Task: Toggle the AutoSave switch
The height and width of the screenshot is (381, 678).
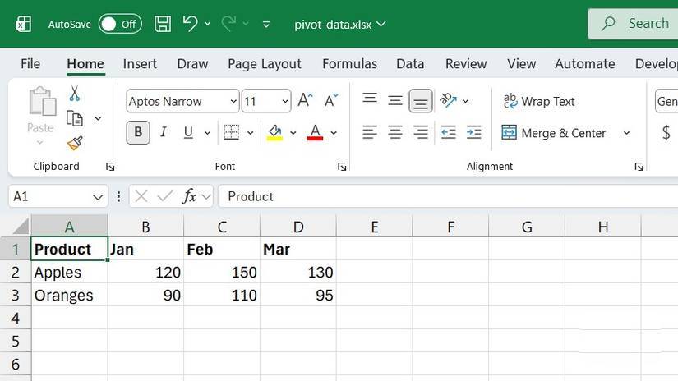Action: pos(120,24)
